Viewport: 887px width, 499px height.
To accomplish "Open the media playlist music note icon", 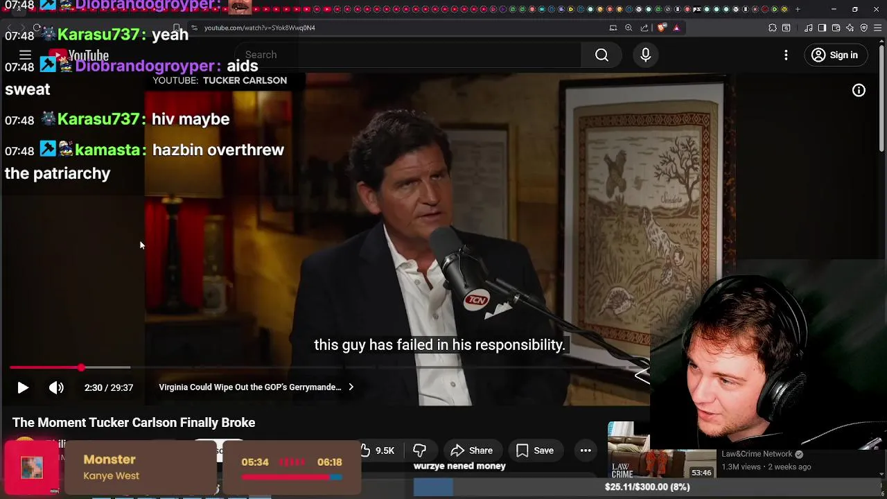I will pyautogui.click(x=809, y=28).
